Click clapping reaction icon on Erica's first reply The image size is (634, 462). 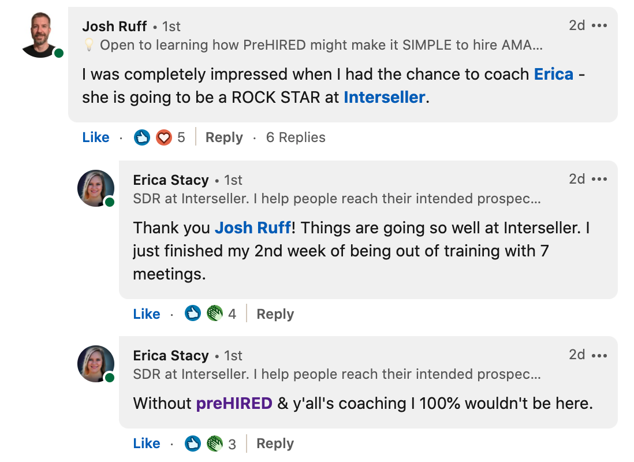click(x=215, y=314)
